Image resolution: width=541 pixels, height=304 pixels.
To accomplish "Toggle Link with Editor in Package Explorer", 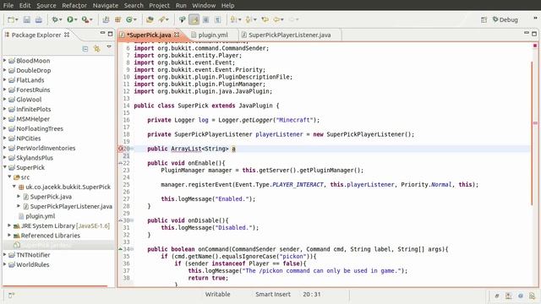I will (x=96, y=49).
